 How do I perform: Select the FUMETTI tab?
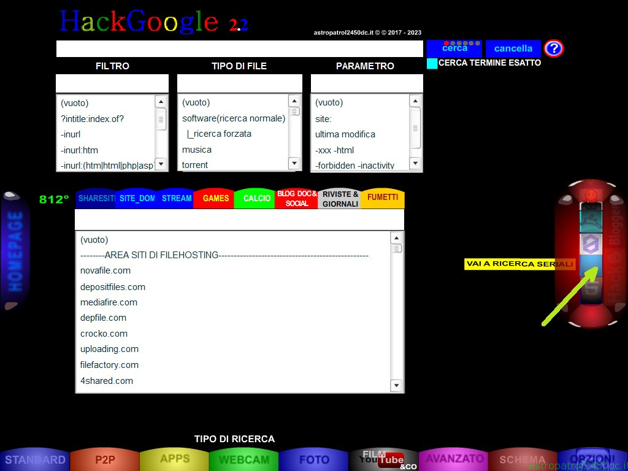tap(383, 198)
